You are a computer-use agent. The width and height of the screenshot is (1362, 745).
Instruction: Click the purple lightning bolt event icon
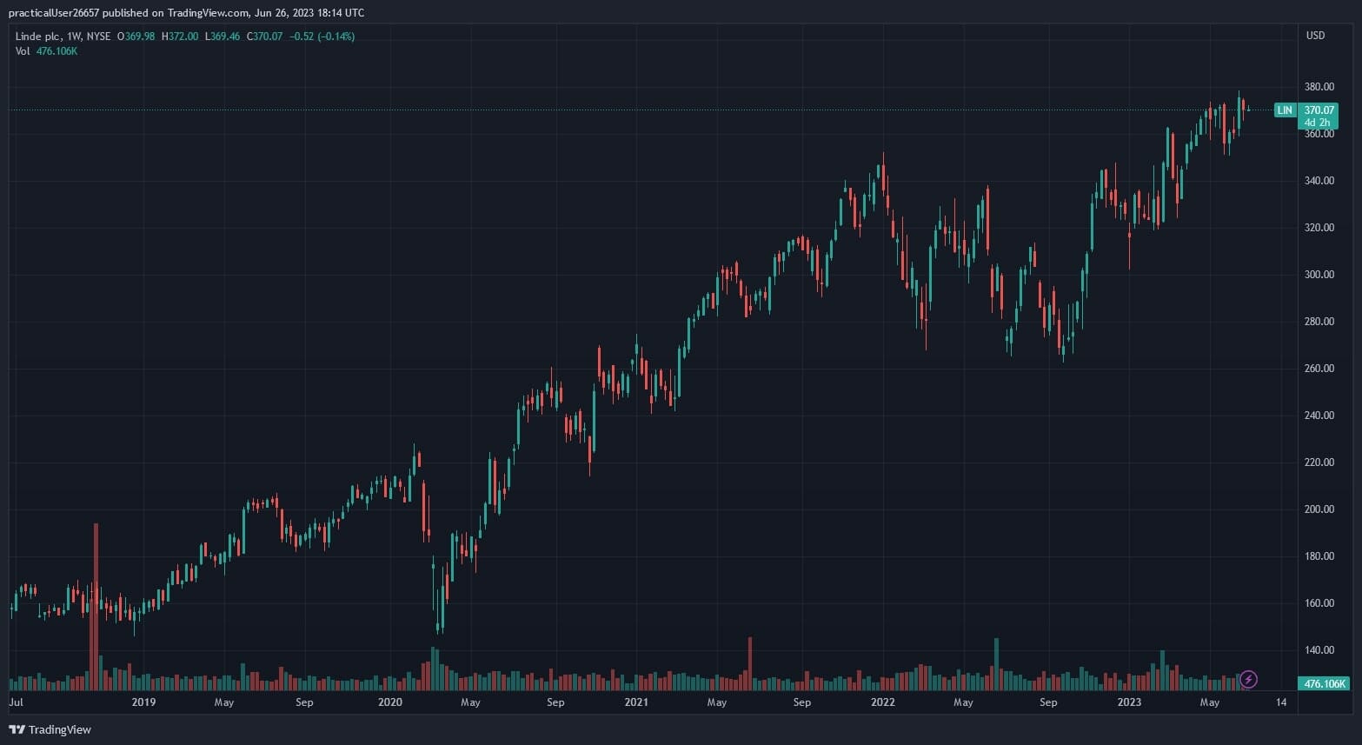coord(1248,679)
